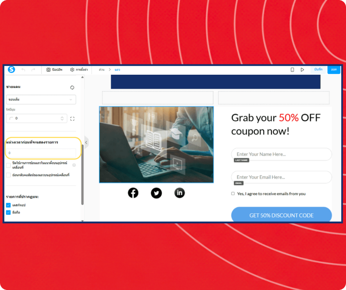This screenshot has height=290, width=346.
Task: Click the Facebook social icon
Action: 133,193
